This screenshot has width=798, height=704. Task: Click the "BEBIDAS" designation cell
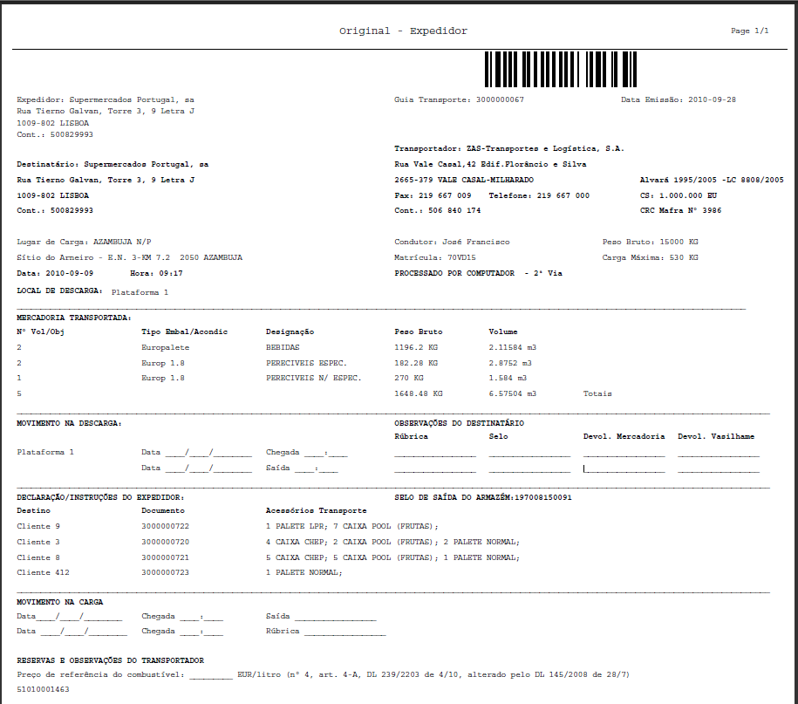pos(283,348)
